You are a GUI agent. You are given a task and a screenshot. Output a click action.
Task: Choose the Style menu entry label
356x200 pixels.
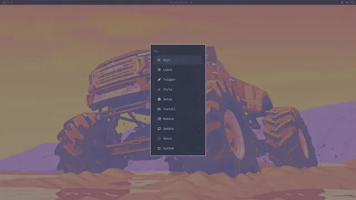[x=167, y=89]
